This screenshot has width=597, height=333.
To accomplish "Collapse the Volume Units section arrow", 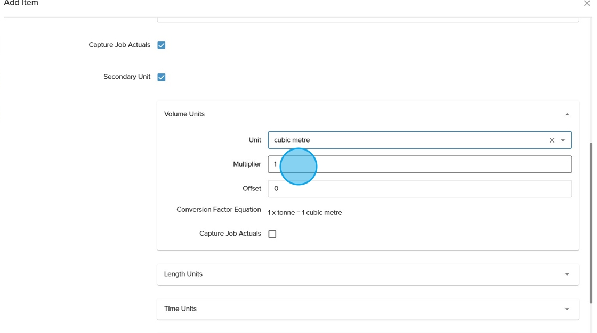I will (567, 114).
